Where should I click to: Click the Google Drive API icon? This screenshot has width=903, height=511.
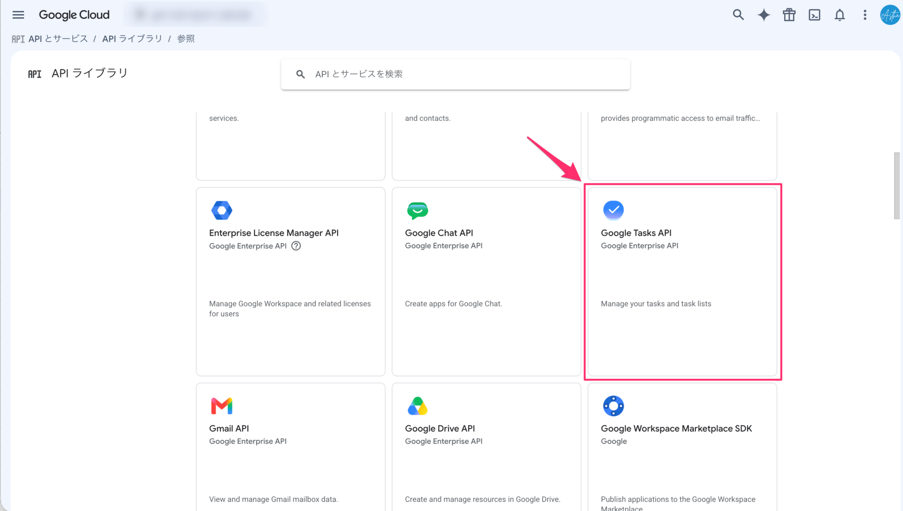pos(417,406)
